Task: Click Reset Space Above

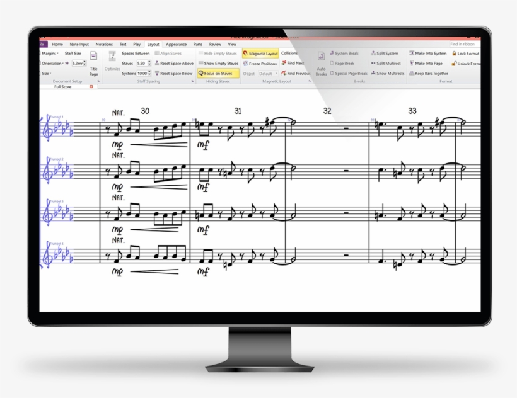Action: [x=174, y=63]
